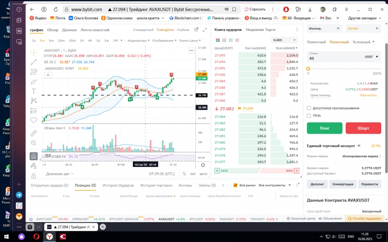Open Opera from the Windows taskbar
This screenshot has width=388, height=242.
click(36, 237)
